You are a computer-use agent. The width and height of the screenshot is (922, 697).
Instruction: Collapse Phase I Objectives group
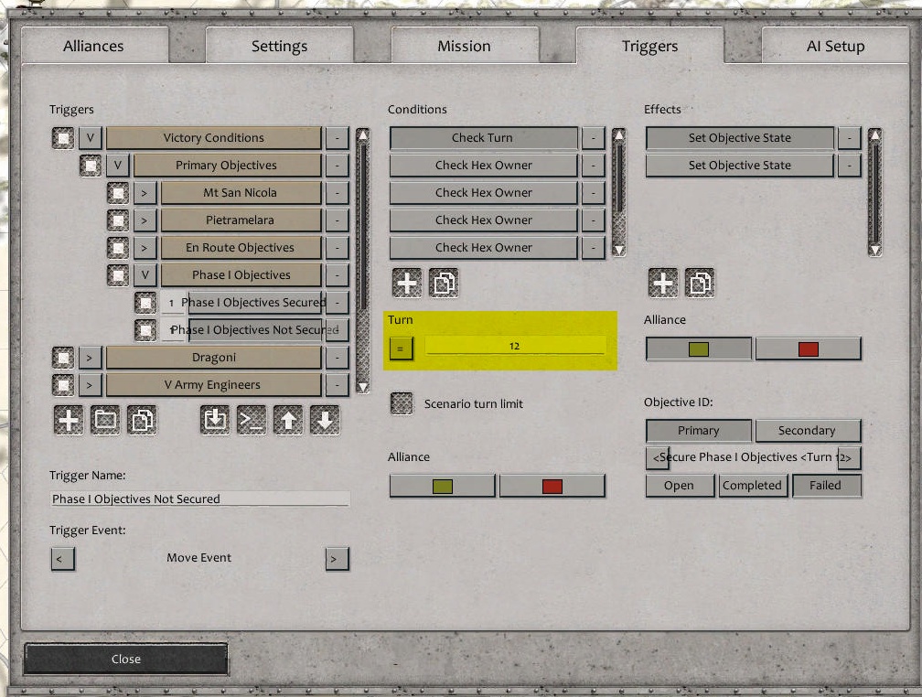[145, 275]
